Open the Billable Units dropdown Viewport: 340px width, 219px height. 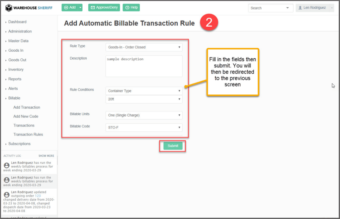pos(144,115)
